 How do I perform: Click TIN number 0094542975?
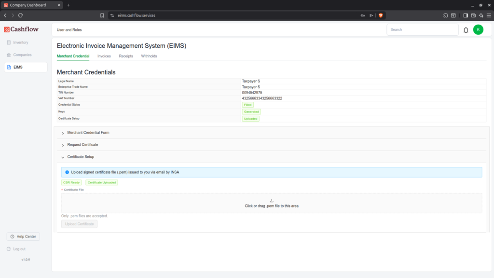click(x=252, y=93)
